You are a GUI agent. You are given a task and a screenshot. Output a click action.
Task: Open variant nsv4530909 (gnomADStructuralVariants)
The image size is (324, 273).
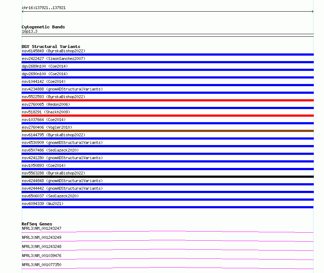click(62, 142)
